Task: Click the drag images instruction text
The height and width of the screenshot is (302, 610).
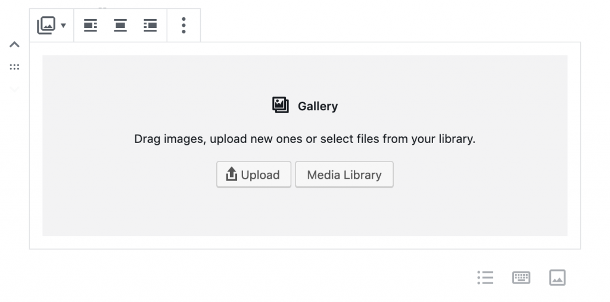Action: click(304, 139)
